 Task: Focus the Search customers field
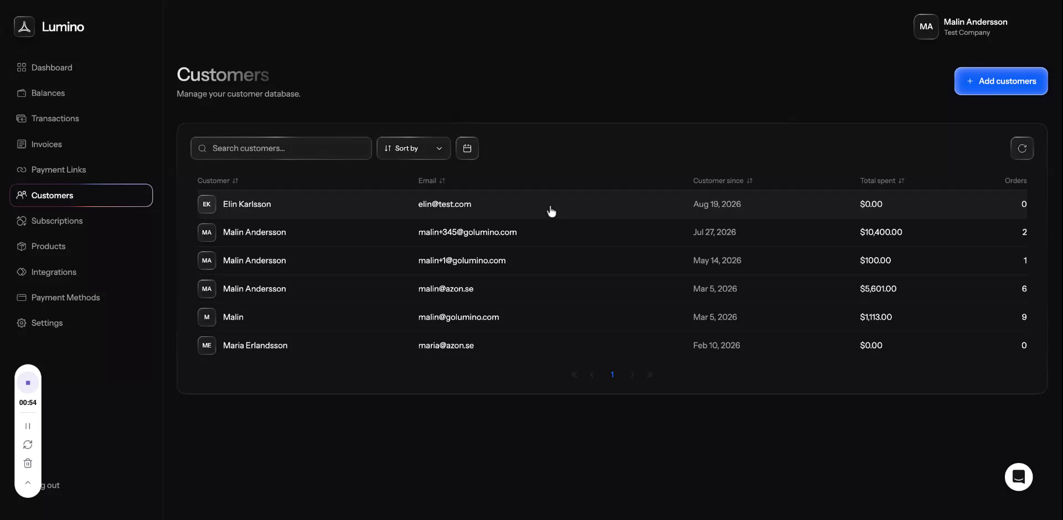[x=281, y=148]
